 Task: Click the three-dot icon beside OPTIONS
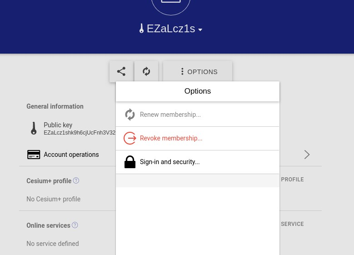coord(182,72)
